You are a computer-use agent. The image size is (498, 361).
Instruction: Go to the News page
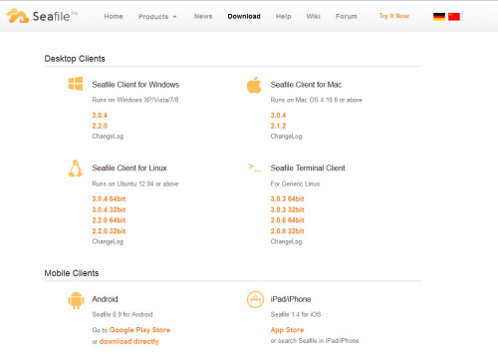click(x=203, y=16)
